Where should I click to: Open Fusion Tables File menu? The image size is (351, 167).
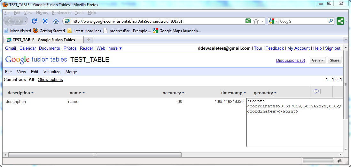pos(8,72)
